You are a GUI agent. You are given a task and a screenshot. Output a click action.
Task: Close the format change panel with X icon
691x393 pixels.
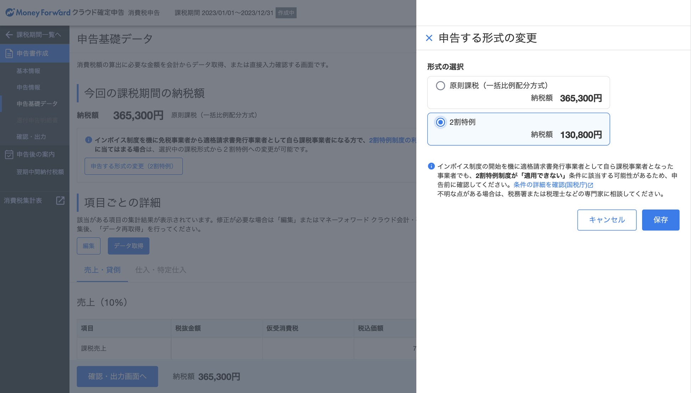[x=429, y=38]
